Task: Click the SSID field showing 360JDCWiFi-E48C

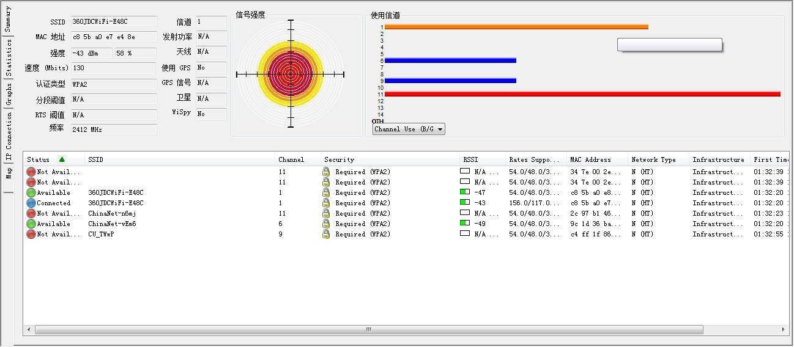Action: [114, 22]
